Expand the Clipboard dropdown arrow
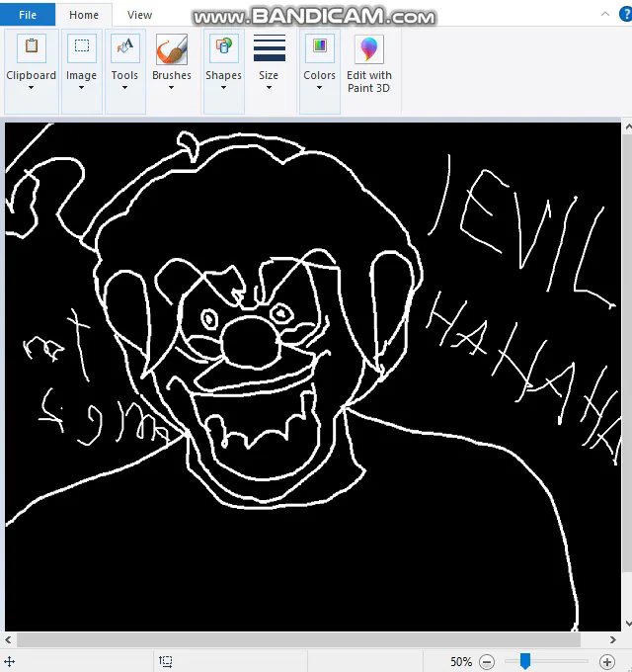This screenshot has height=672, width=632. pos(31,88)
